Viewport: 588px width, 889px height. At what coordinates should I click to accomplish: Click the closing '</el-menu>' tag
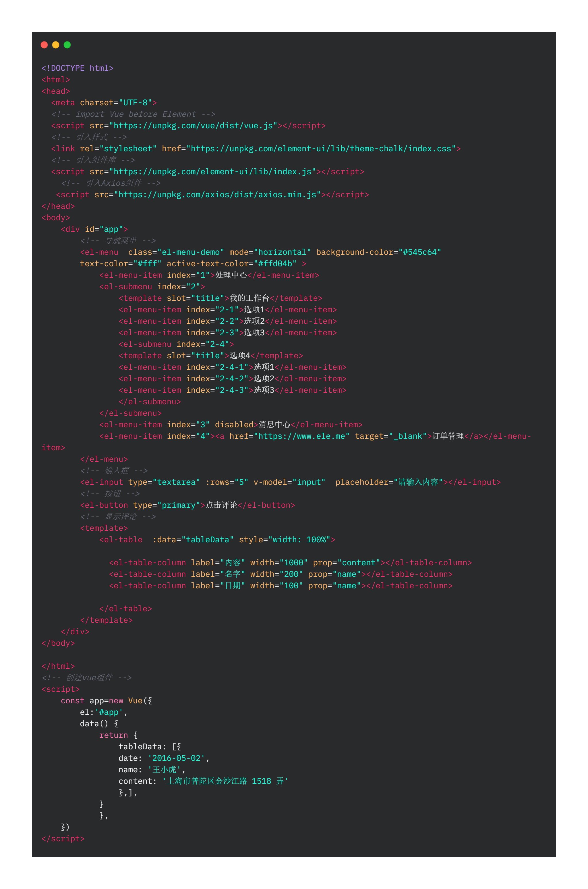click(104, 459)
